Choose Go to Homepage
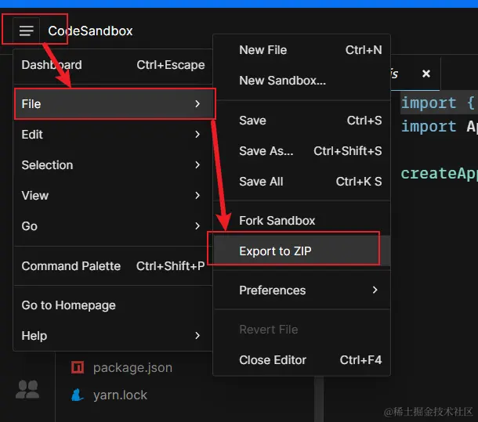The image size is (478, 422). [113, 305]
